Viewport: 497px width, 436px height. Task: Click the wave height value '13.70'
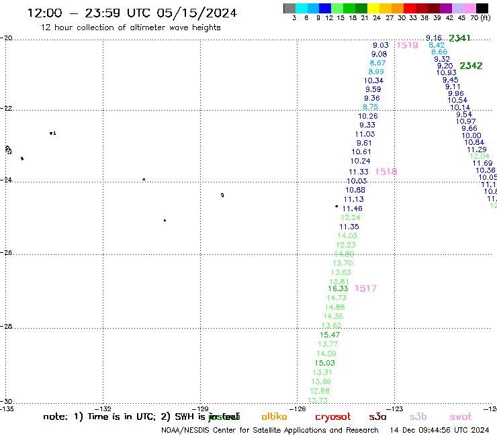[x=343, y=263]
